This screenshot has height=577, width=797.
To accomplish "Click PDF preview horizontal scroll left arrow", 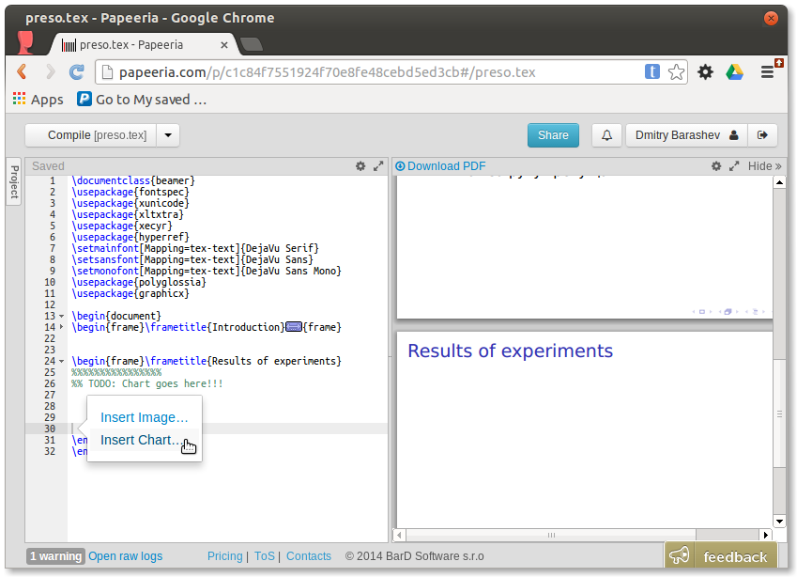I will coord(400,535).
